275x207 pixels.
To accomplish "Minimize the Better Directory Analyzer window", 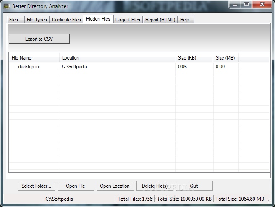I will (235, 4).
